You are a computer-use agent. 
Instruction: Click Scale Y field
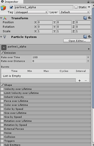click(x=64, y=31)
